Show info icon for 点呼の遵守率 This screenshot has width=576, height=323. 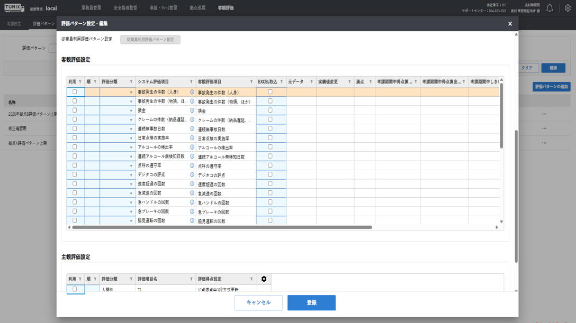[192, 165]
